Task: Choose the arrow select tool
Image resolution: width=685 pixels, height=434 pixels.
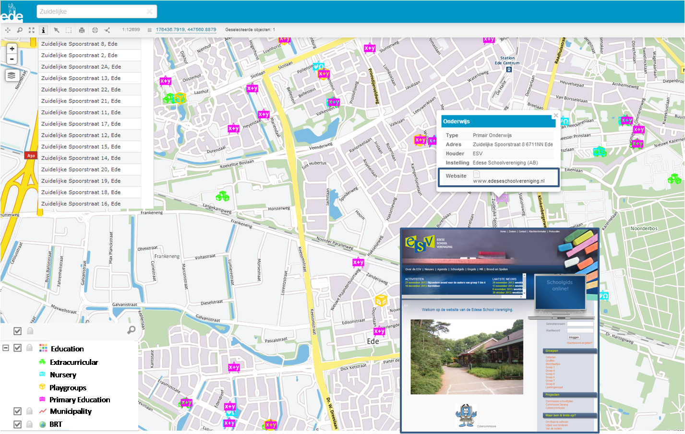Action: pos(56,30)
